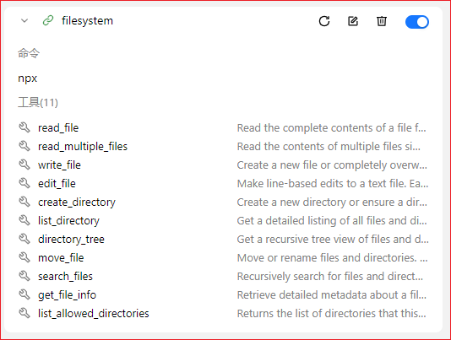Screen dimensions: 451x340
Task: Click the refresh icon for filesystem server
Action: [324, 21]
